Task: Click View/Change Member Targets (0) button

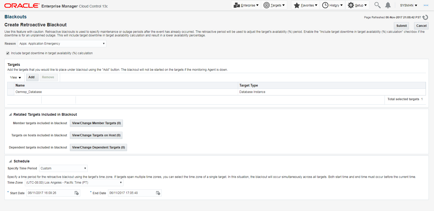Action: click(96, 123)
